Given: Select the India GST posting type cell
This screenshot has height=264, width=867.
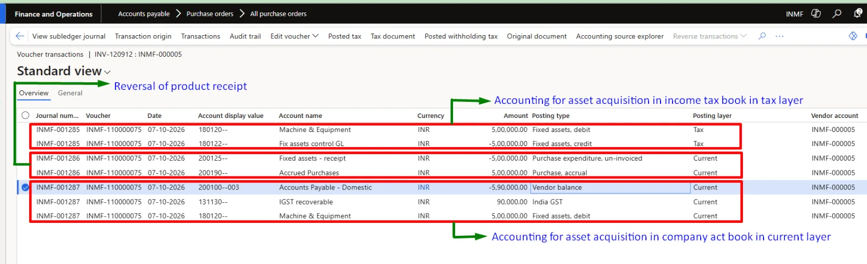Looking at the screenshot, I should [547, 202].
